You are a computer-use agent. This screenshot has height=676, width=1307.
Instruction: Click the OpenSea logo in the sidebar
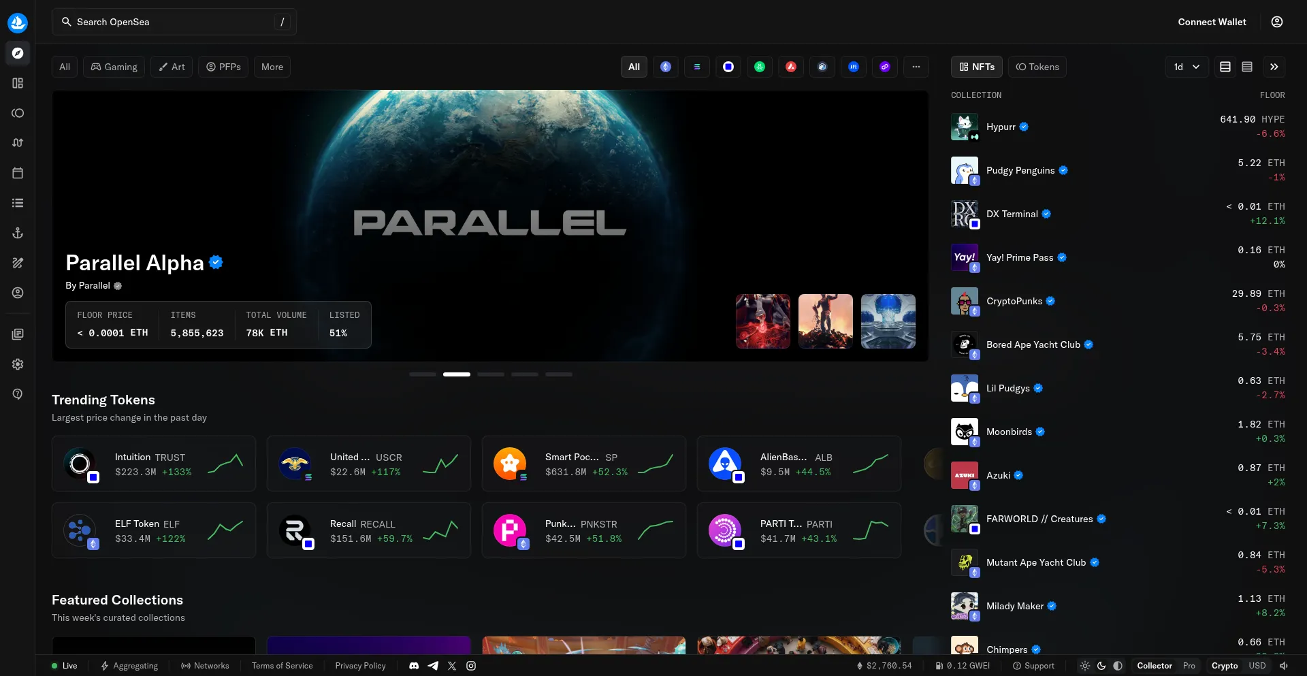(x=18, y=22)
